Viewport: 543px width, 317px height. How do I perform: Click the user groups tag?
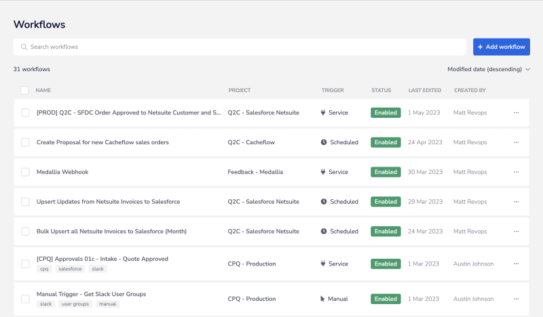click(75, 304)
